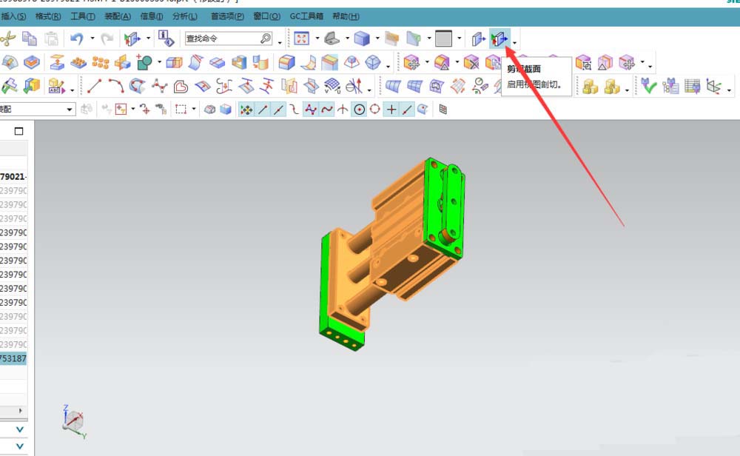Click the gray background color swatch

(x=443, y=38)
